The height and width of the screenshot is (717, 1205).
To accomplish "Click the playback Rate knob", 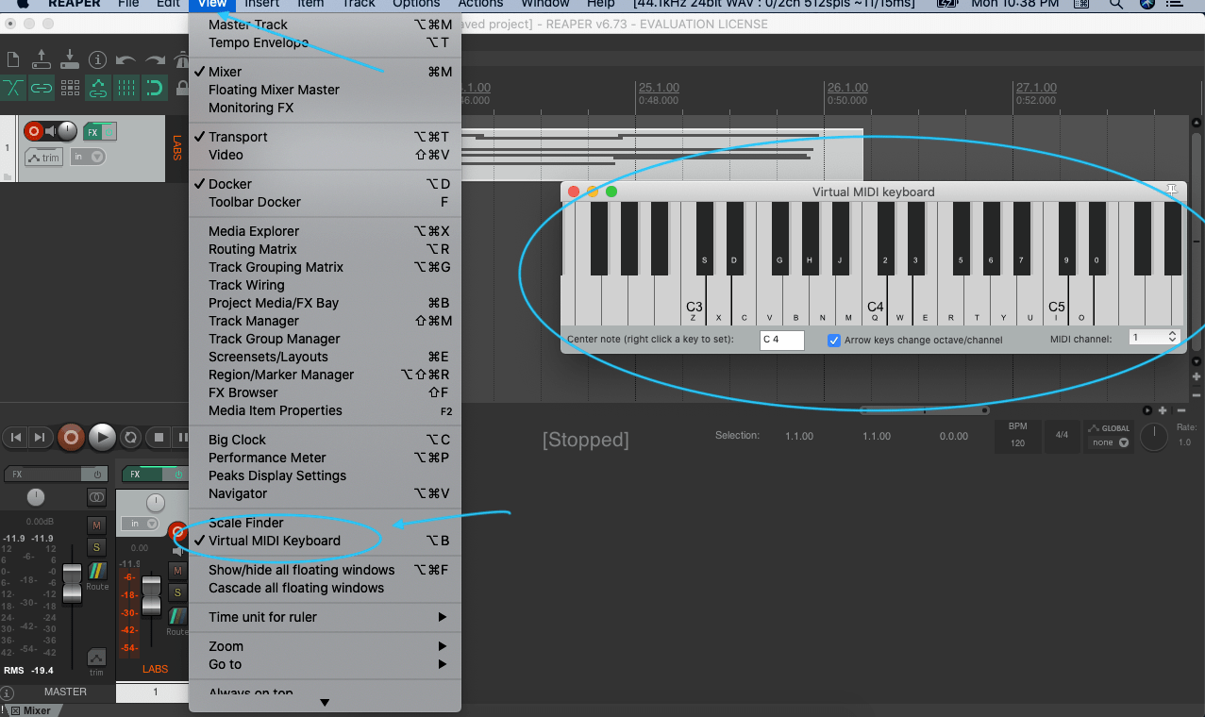I will 1153,437.
